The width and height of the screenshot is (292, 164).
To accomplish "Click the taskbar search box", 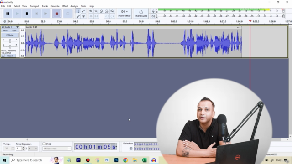I will [x=36, y=160].
